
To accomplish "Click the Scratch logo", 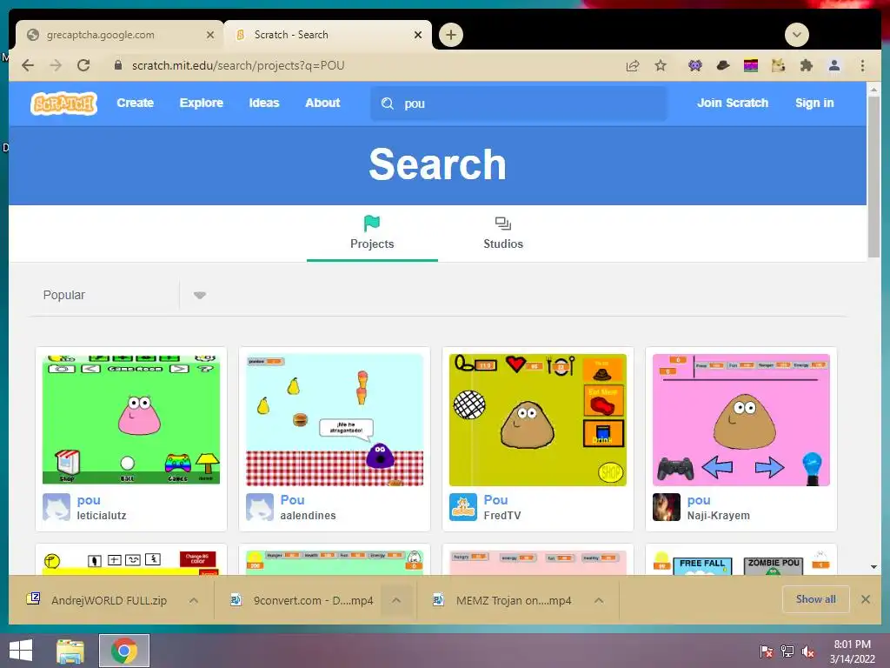I will tap(63, 104).
